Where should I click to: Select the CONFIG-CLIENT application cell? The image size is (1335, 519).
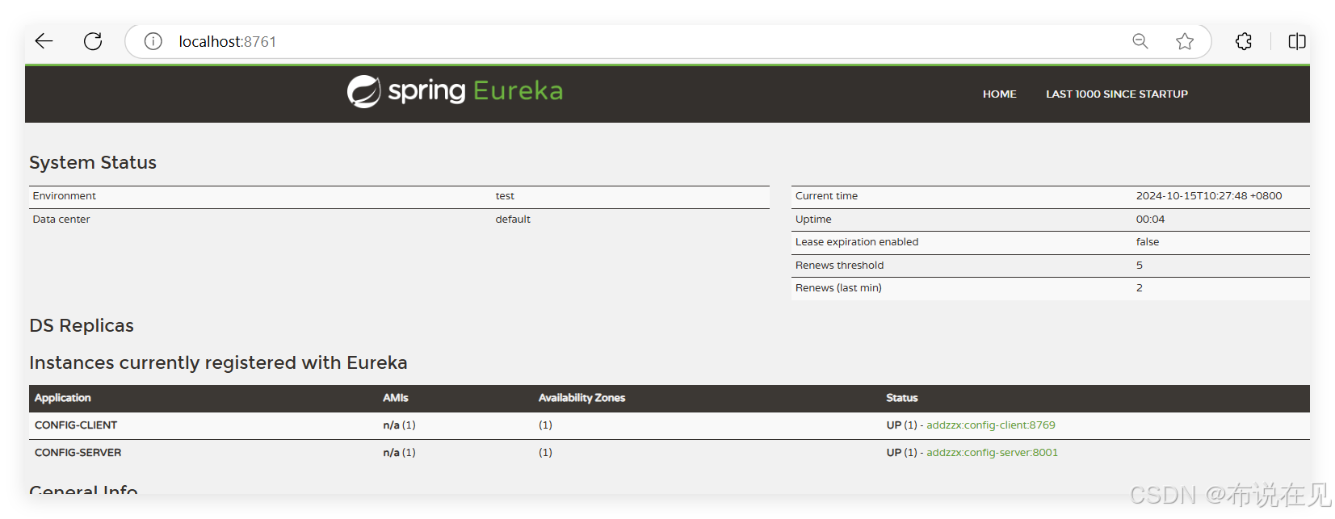click(76, 425)
